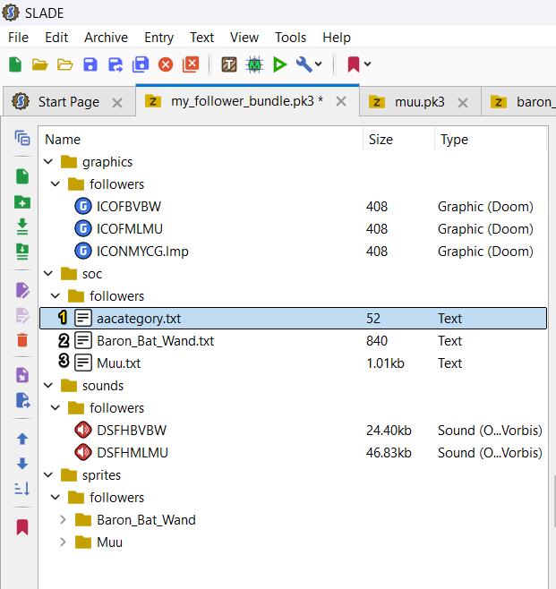Collapse the sprites folder
Image resolution: width=556 pixels, height=589 pixels.
pos(48,474)
